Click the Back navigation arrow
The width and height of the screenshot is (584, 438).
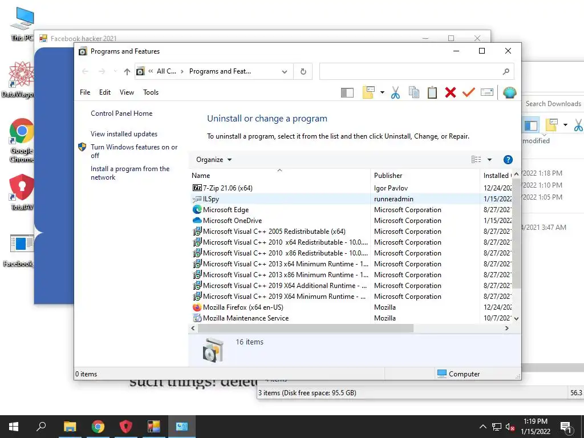85,71
